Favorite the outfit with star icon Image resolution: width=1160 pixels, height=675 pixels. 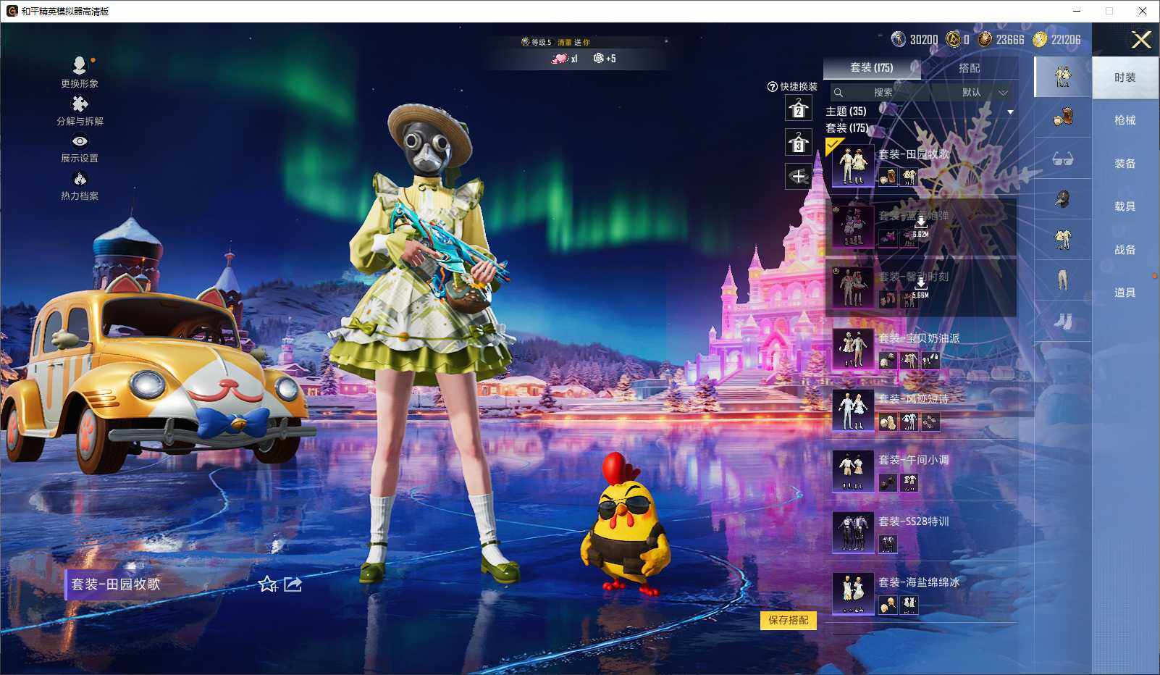[268, 584]
